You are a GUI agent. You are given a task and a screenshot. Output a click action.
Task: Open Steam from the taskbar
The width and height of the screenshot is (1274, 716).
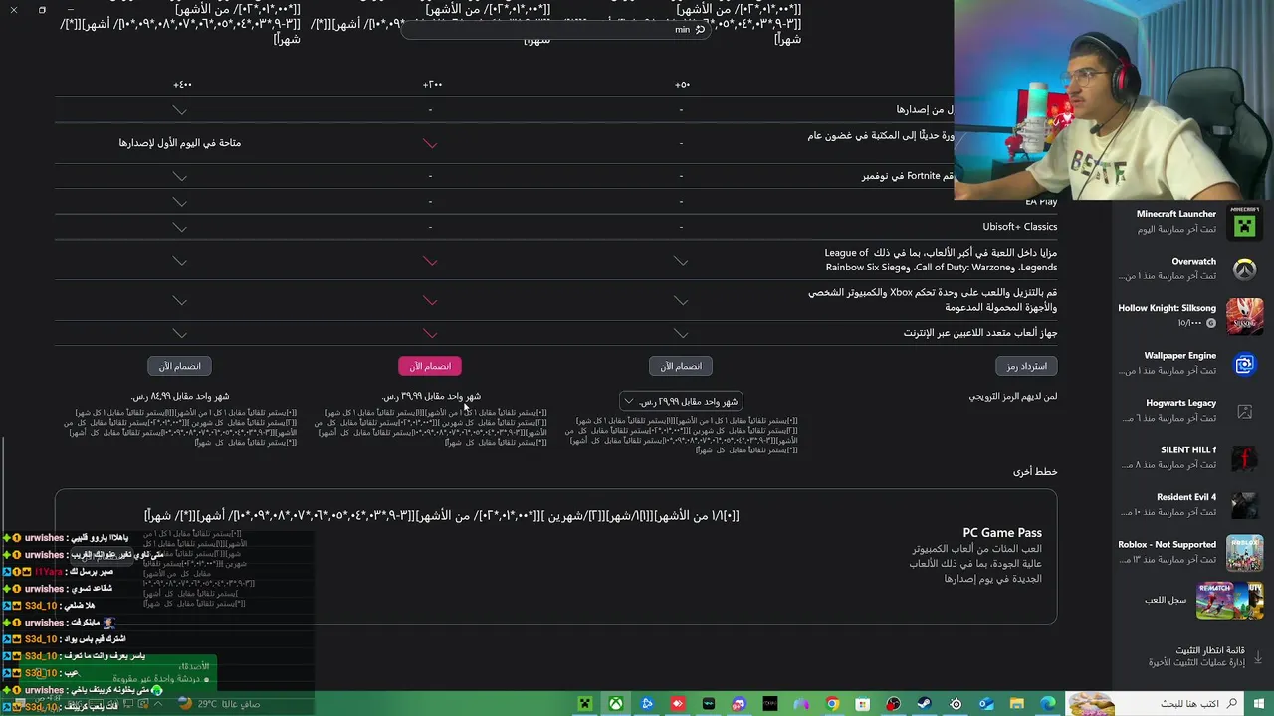coord(925,704)
